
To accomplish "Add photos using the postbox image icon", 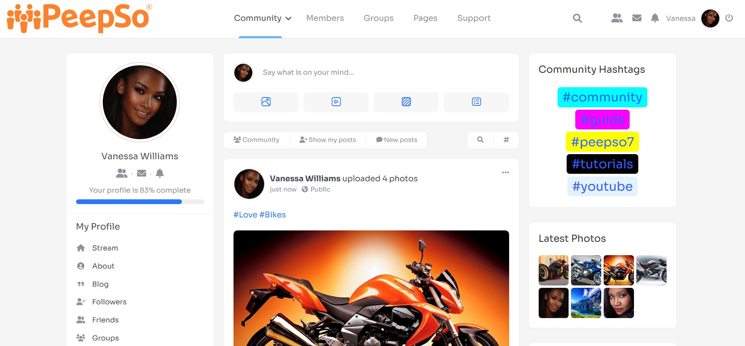I will 266,102.
